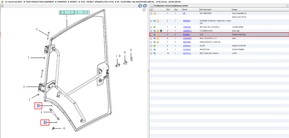Viewport: 289px width, 138px height.
Task: Sort by Part # column header
Action: point(185,10)
